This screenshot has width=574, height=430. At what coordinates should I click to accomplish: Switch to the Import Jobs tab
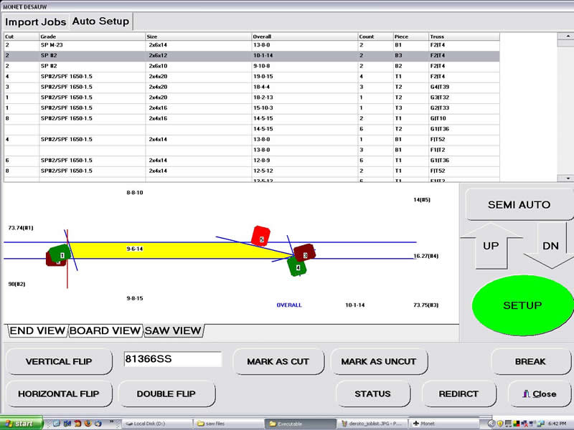[36, 21]
